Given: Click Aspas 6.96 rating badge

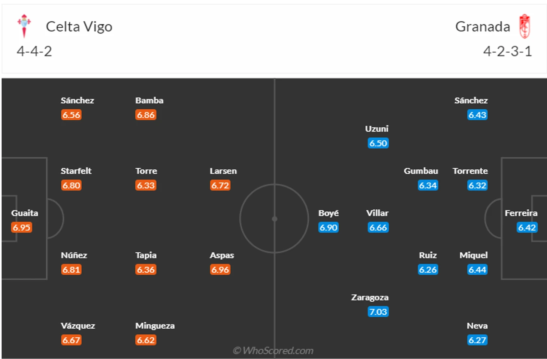Looking at the screenshot, I should point(220,269).
